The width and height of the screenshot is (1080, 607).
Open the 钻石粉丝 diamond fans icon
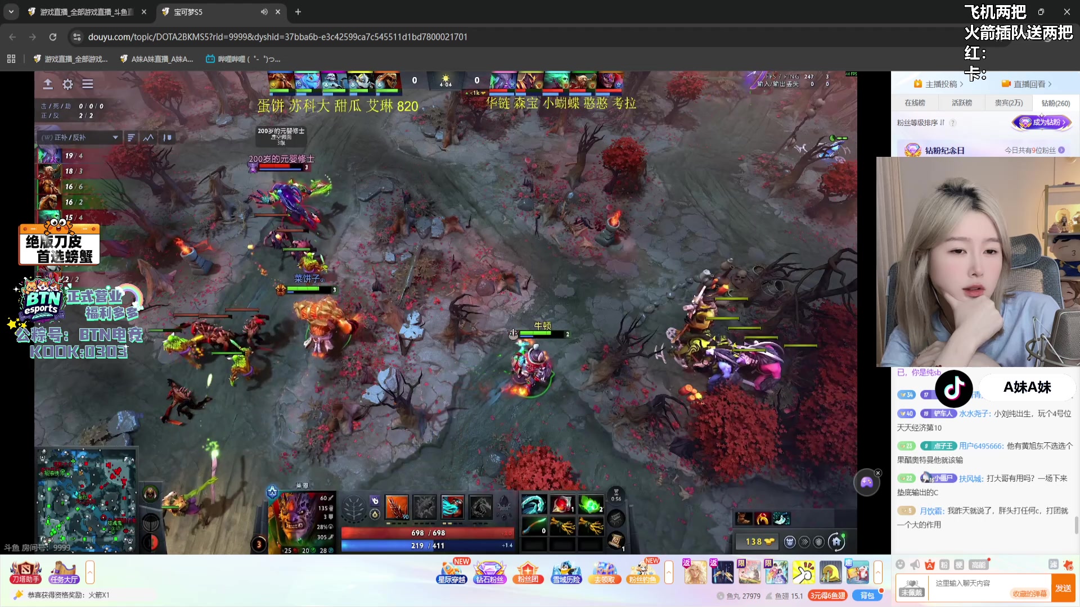(489, 573)
